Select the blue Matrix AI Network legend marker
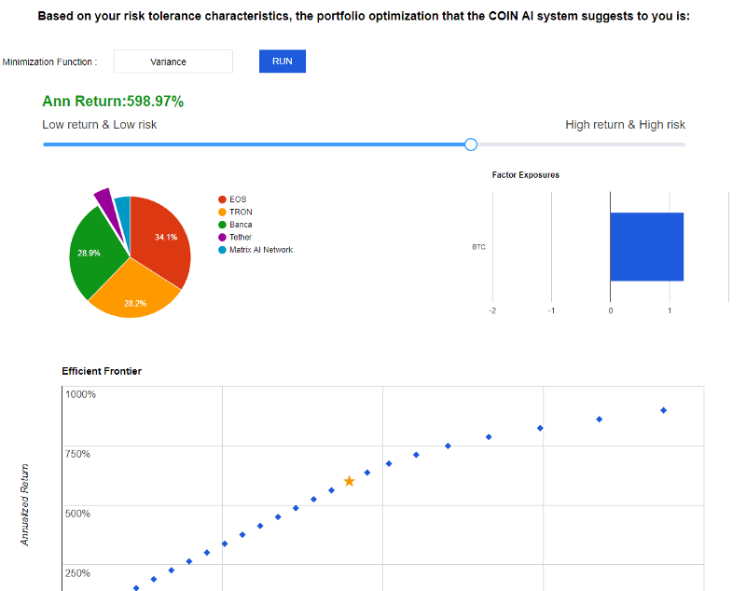Screen dimensions: 746x591 tap(222, 250)
